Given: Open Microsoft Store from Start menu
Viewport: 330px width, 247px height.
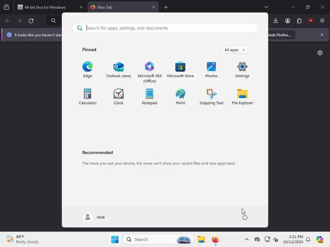Looking at the screenshot, I should pyautogui.click(x=180, y=70).
